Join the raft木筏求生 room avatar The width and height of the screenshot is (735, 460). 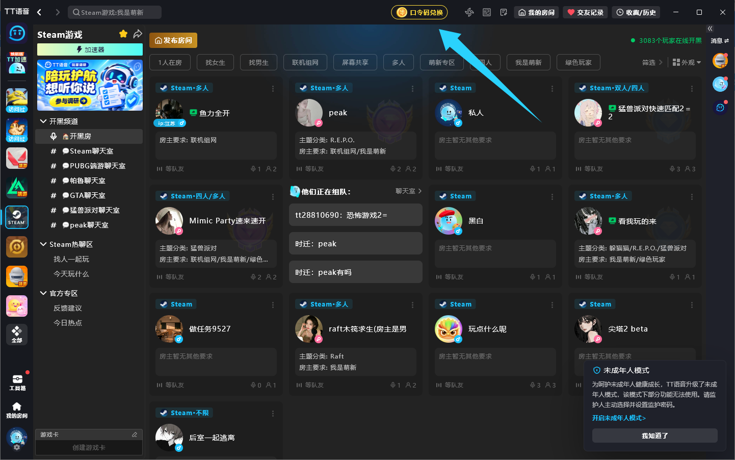[309, 329]
